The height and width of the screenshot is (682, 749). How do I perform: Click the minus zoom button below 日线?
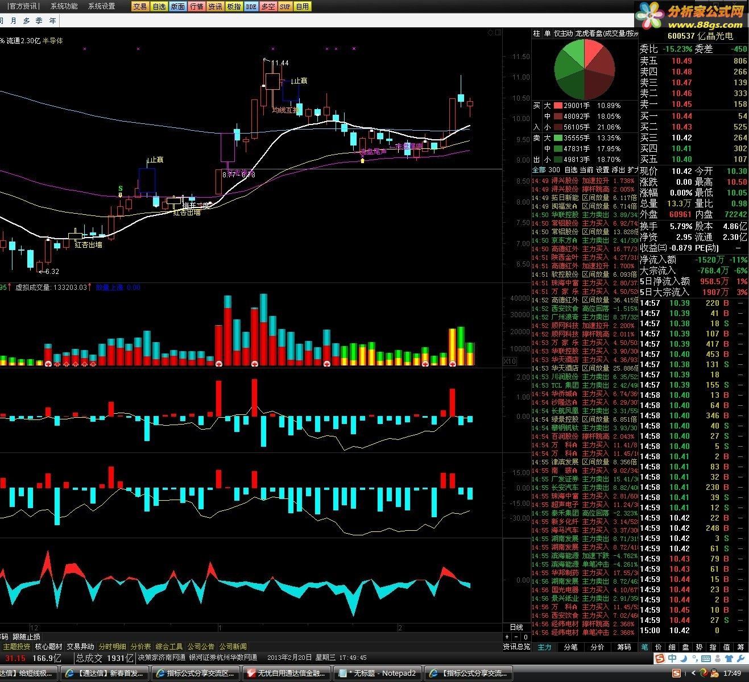[516, 637]
